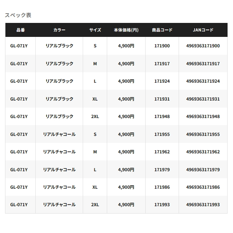233x233 pixels.
Task: Click the サイズ column header
Action: click(95, 30)
